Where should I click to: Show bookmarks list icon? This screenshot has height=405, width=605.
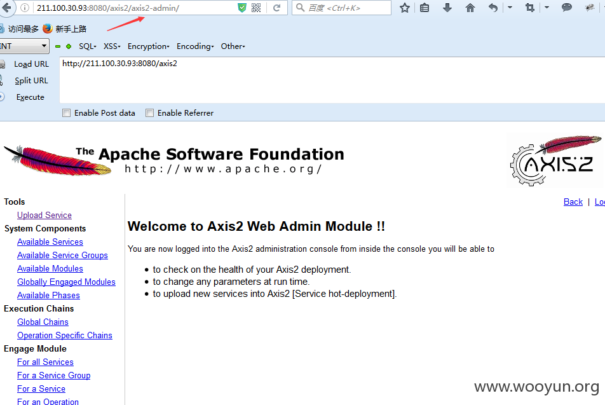[x=425, y=8]
